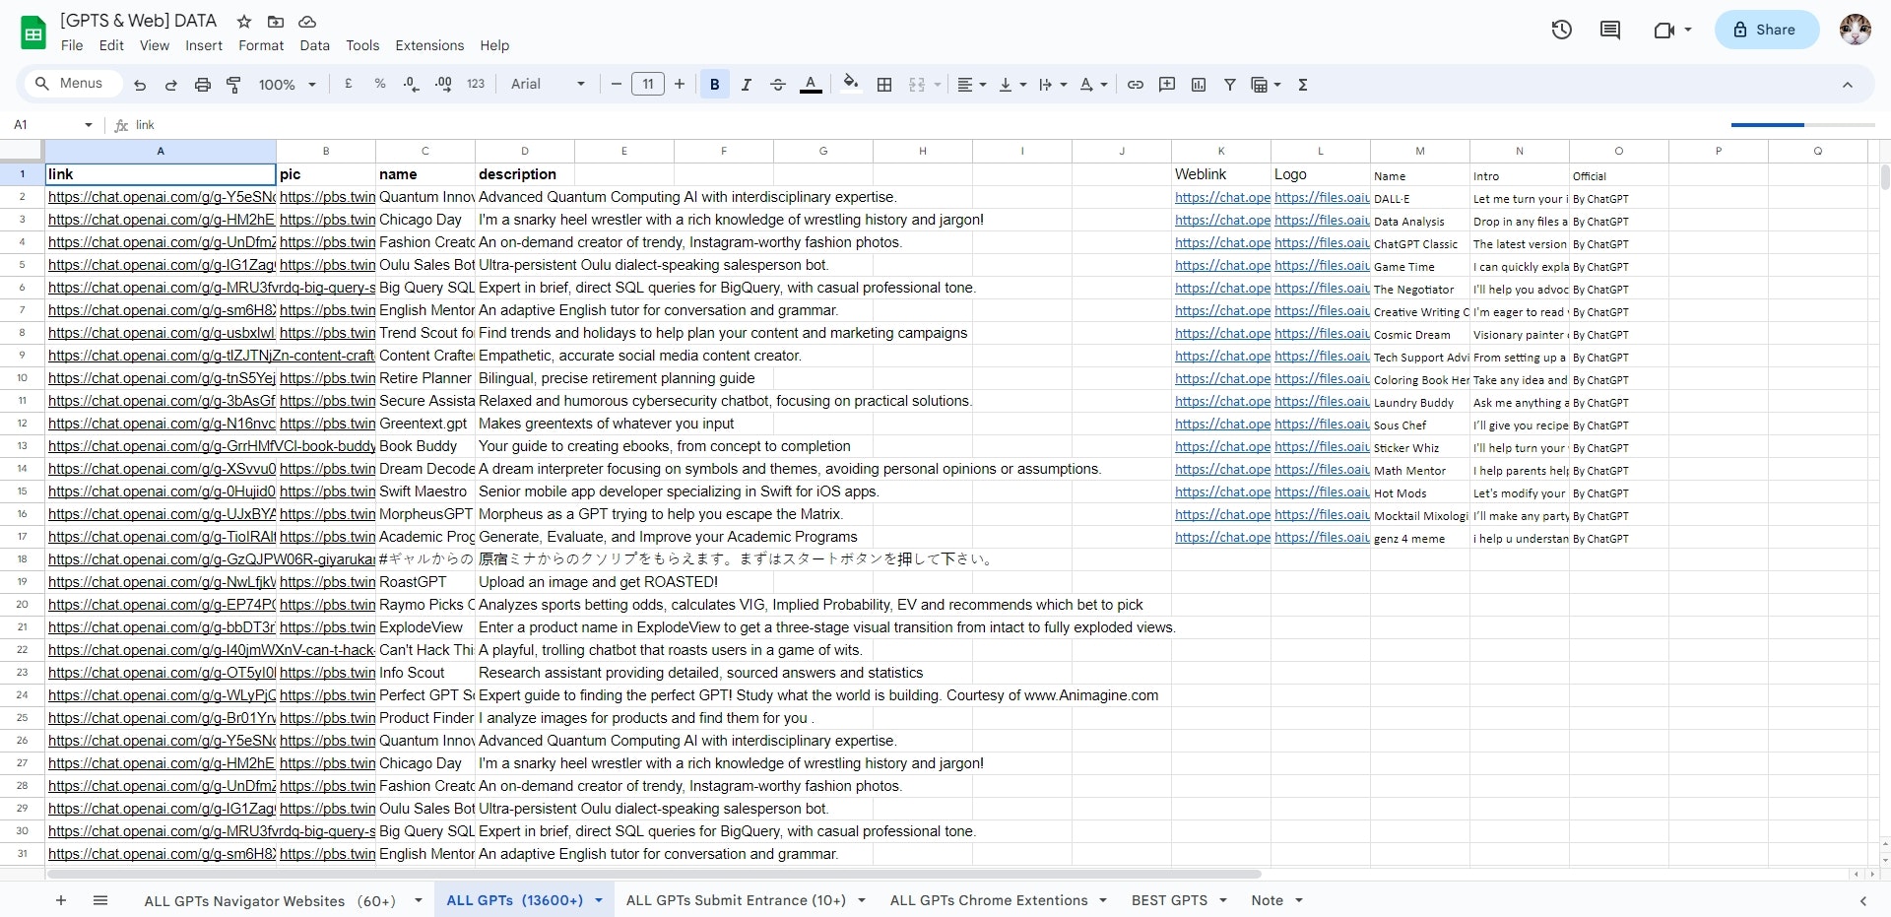Click the Share button
Viewport: 1891px width, 917px height.
click(1767, 30)
